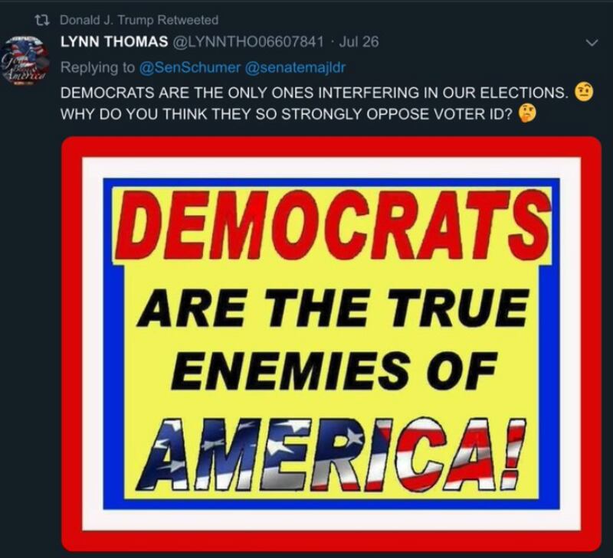Open the @SenSchumer mention link
613x558 pixels.
pos(189,67)
